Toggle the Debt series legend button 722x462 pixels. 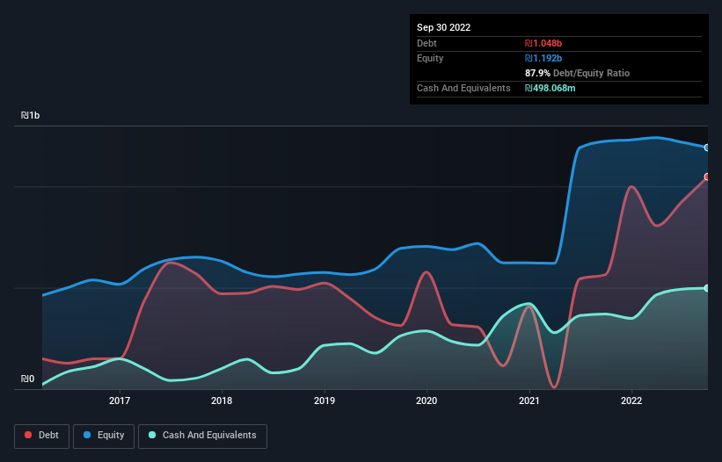41,436
